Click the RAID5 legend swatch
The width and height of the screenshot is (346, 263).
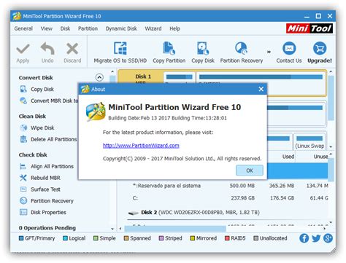coord(227,238)
